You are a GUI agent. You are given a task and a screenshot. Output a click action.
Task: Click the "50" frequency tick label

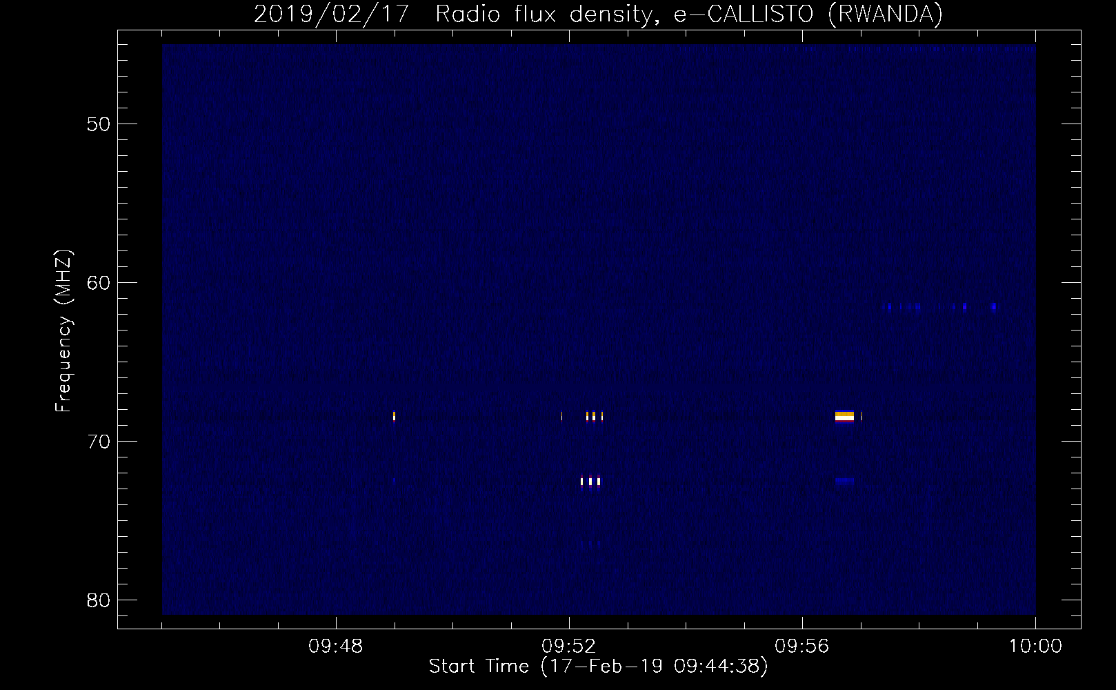coord(99,124)
